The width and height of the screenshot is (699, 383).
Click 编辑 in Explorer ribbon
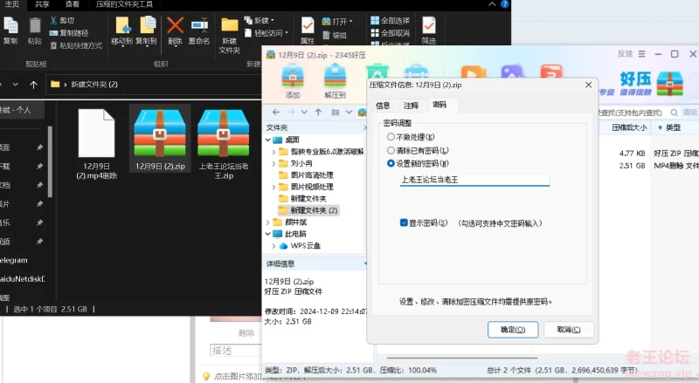pos(335,35)
